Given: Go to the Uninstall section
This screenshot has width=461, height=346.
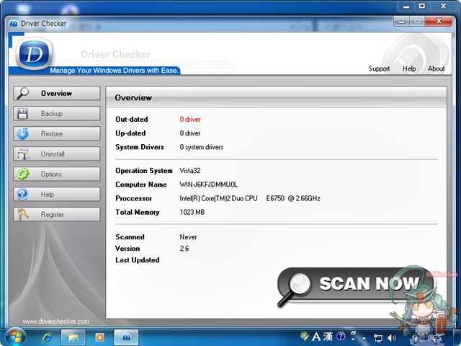Looking at the screenshot, I should (x=57, y=154).
